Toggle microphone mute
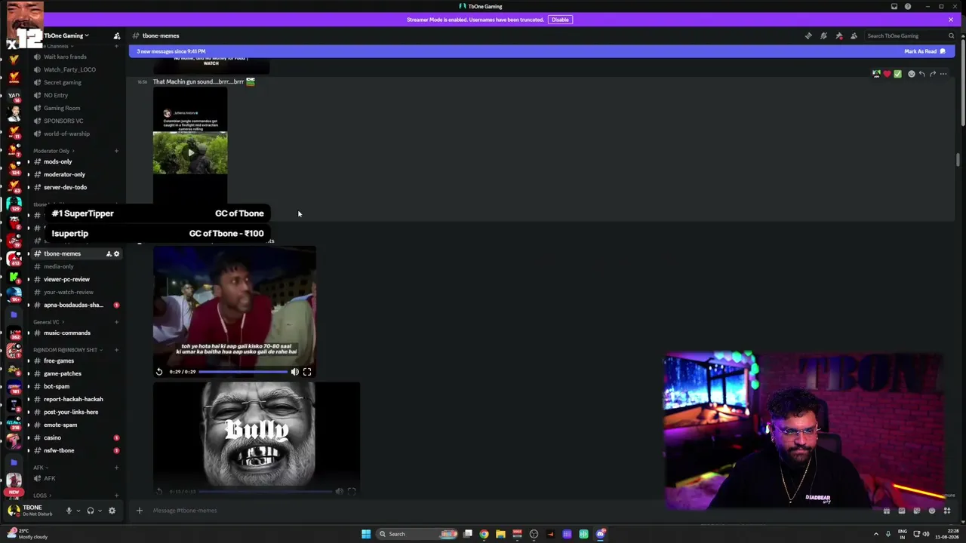 (69, 511)
